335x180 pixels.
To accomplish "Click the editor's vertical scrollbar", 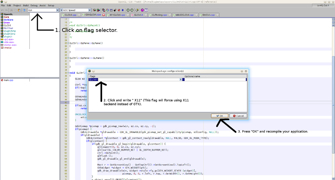I will tap(333, 81).
